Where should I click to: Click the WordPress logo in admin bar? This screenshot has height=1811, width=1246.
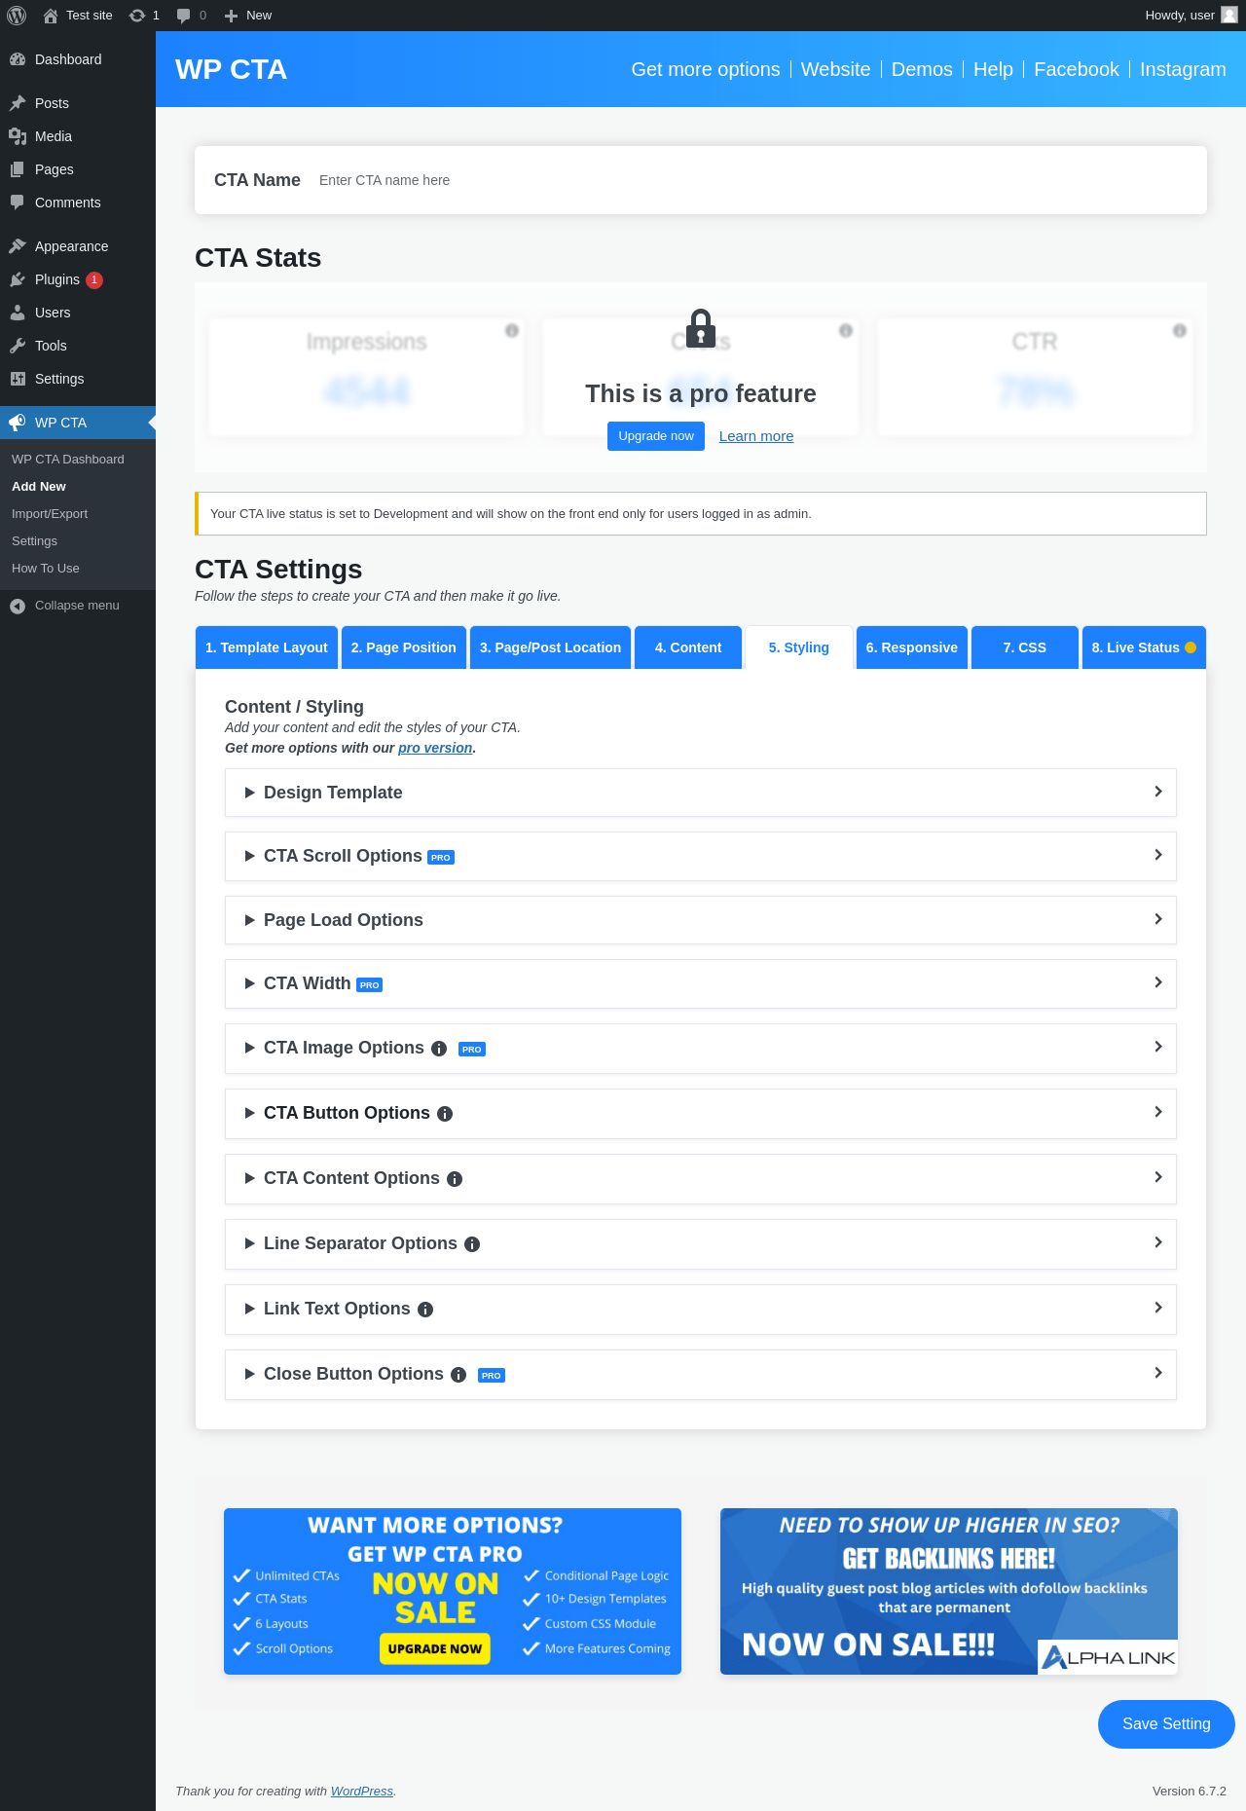(17, 16)
